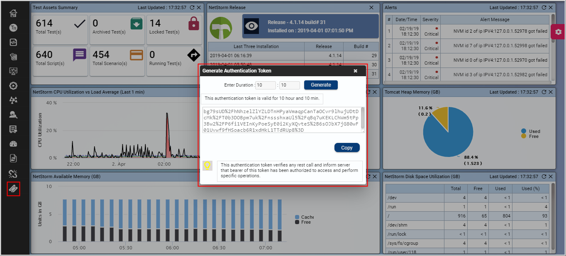Refresh the Alerts panel
Screen dimensions: 566x256
pos(544,7)
